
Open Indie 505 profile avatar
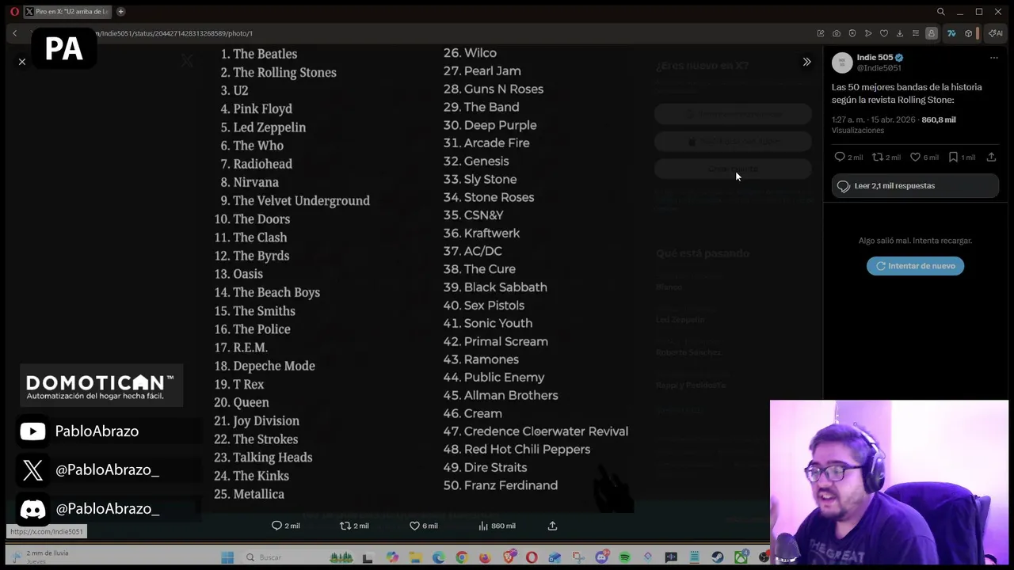[842, 63]
